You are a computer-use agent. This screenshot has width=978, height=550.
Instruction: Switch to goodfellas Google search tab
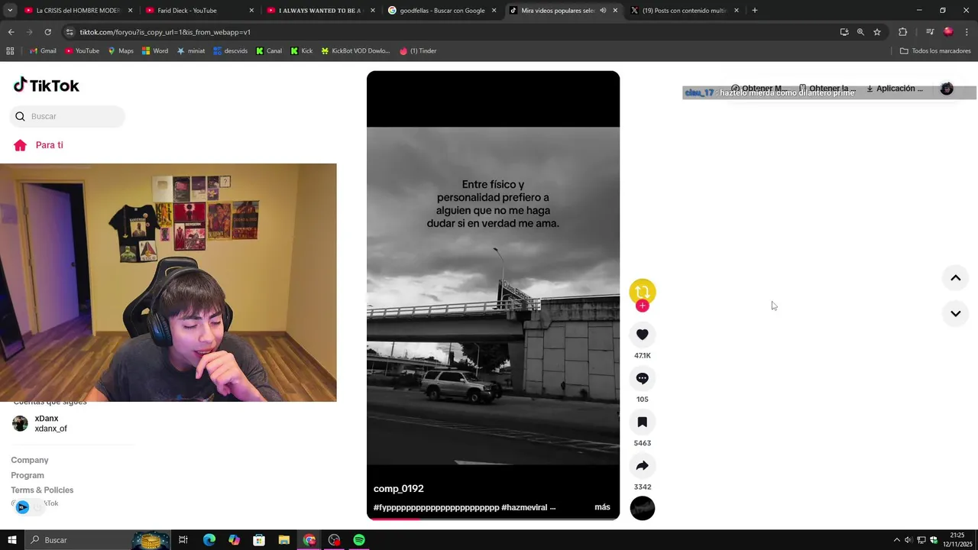coord(442,11)
